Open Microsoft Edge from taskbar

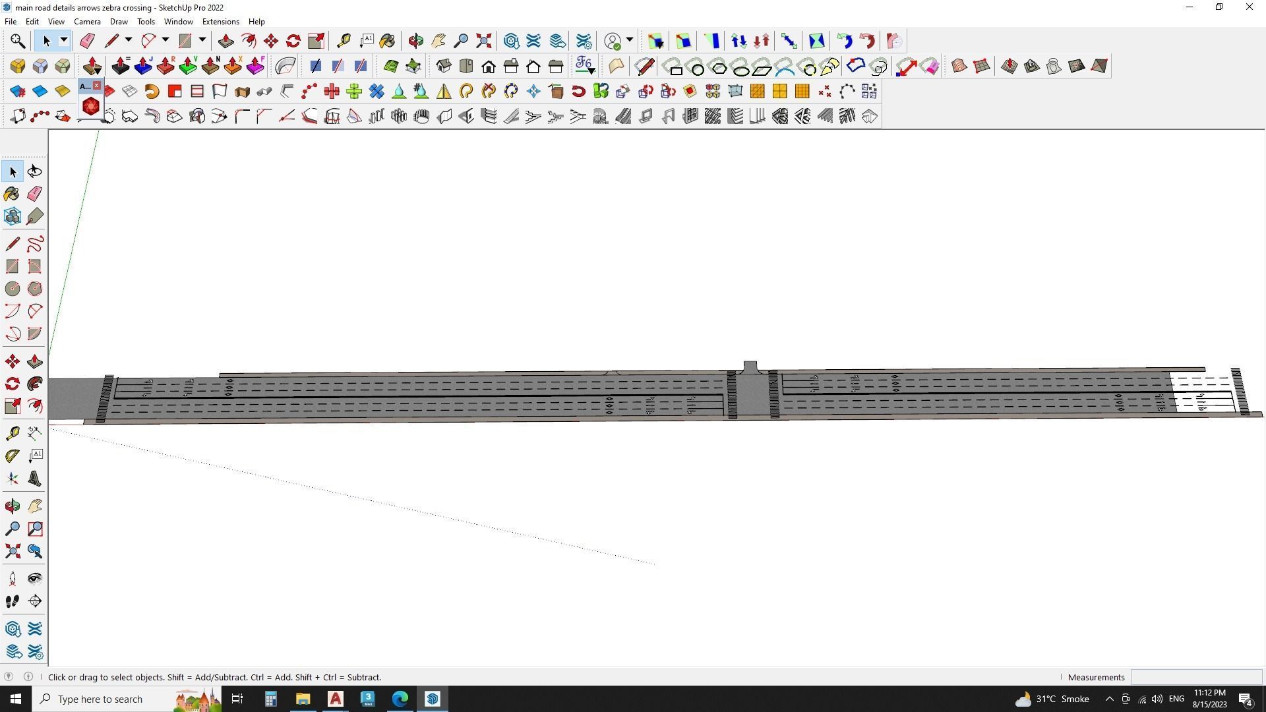400,699
